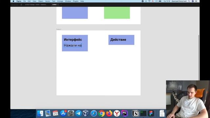Select the blue rectangle in the upper frame
The width and height of the screenshot is (210, 118).
click(x=75, y=13)
